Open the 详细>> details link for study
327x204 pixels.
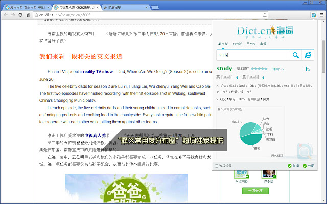[278, 69]
